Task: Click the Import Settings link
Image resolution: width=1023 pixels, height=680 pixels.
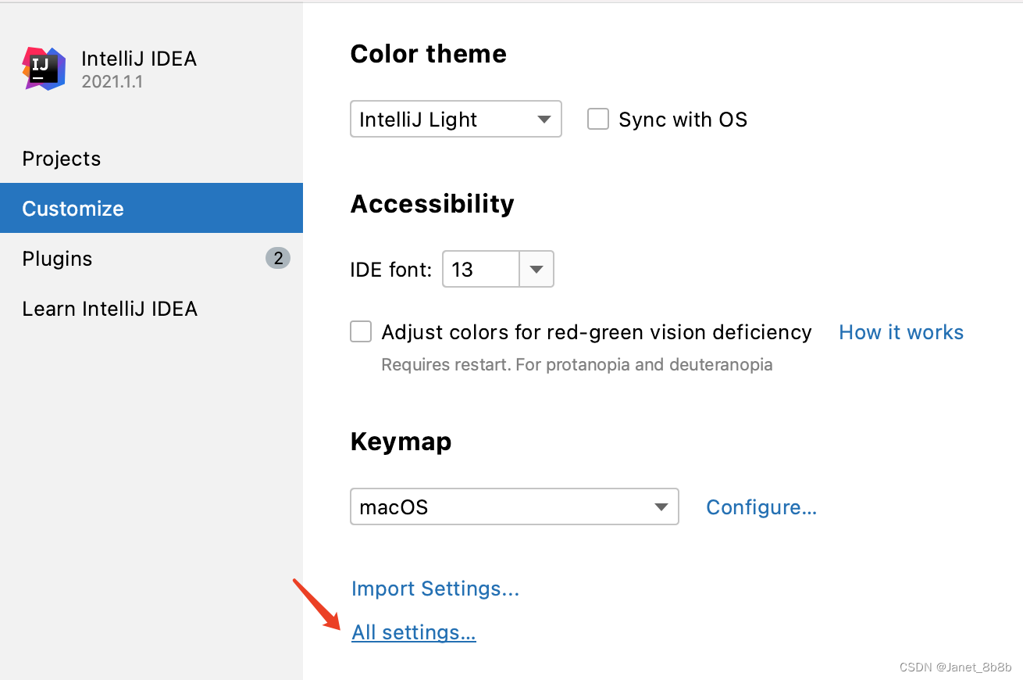Action: [x=435, y=589]
